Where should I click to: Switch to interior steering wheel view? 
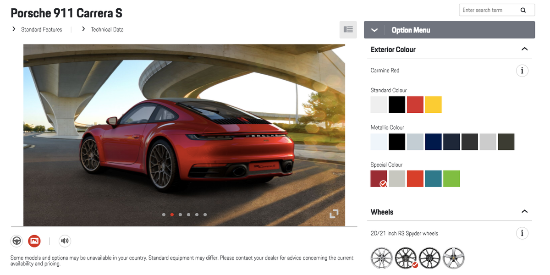click(17, 241)
